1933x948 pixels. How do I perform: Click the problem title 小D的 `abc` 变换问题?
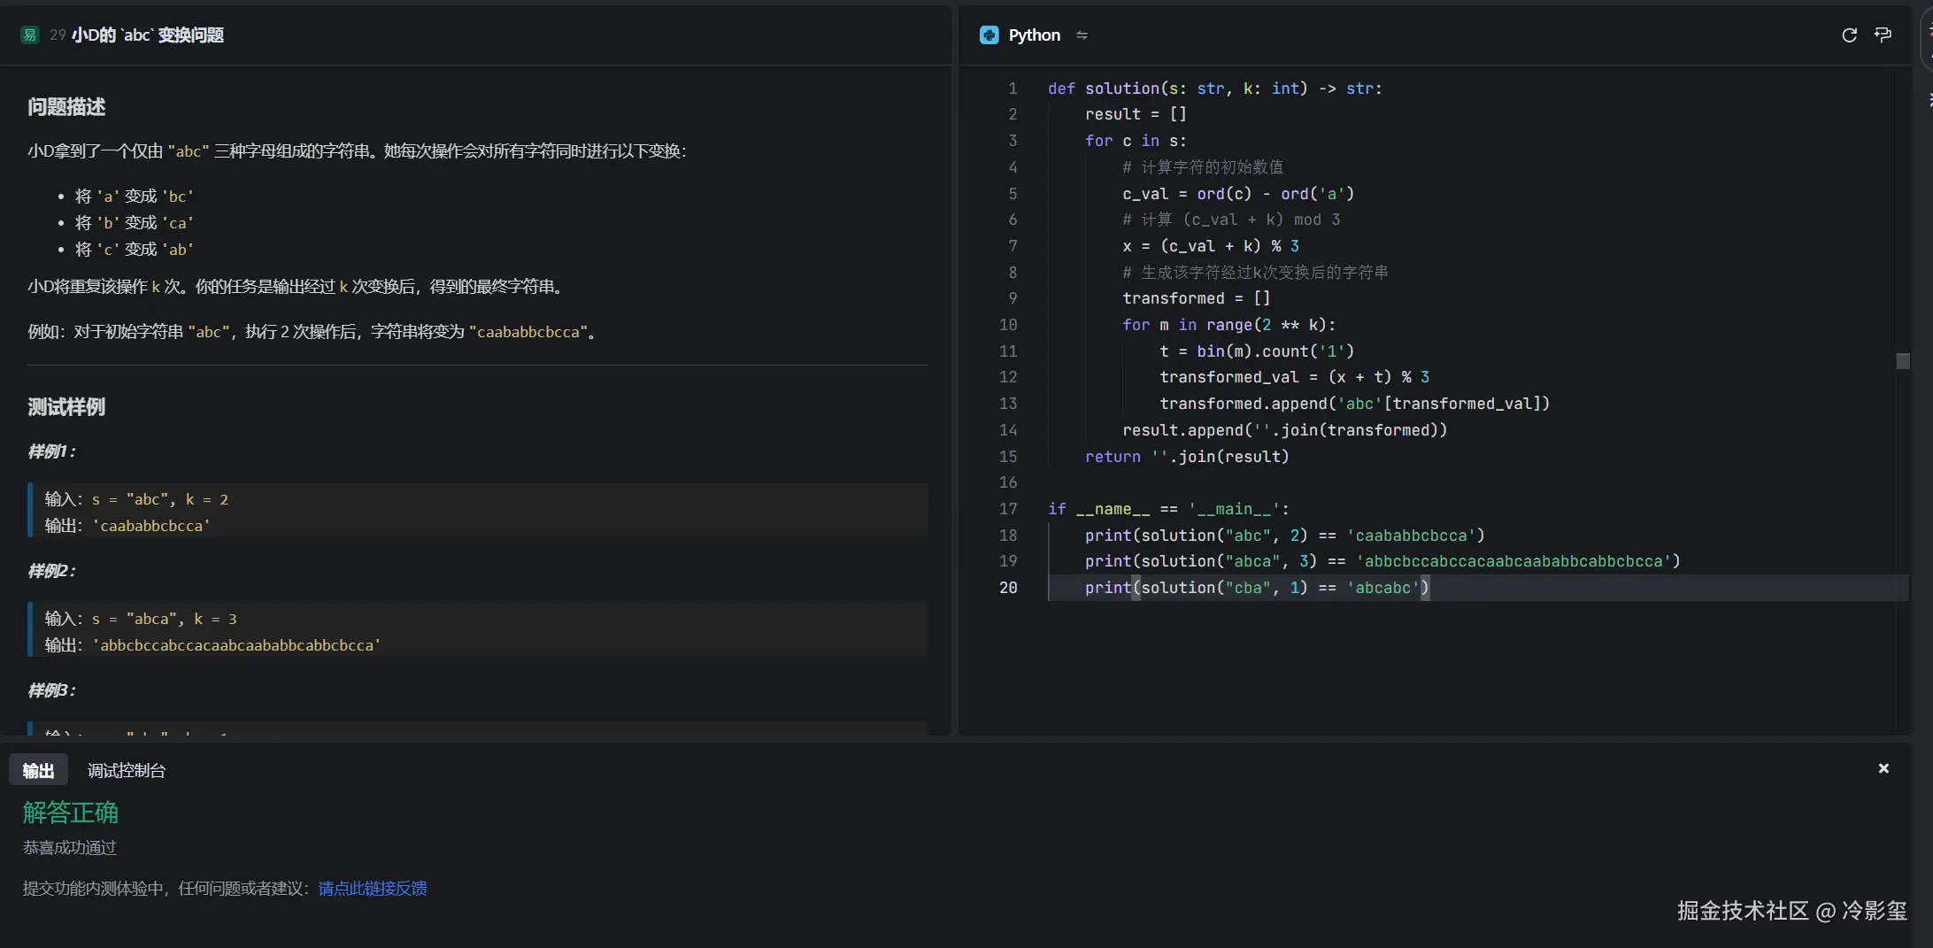pyautogui.click(x=147, y=35)
